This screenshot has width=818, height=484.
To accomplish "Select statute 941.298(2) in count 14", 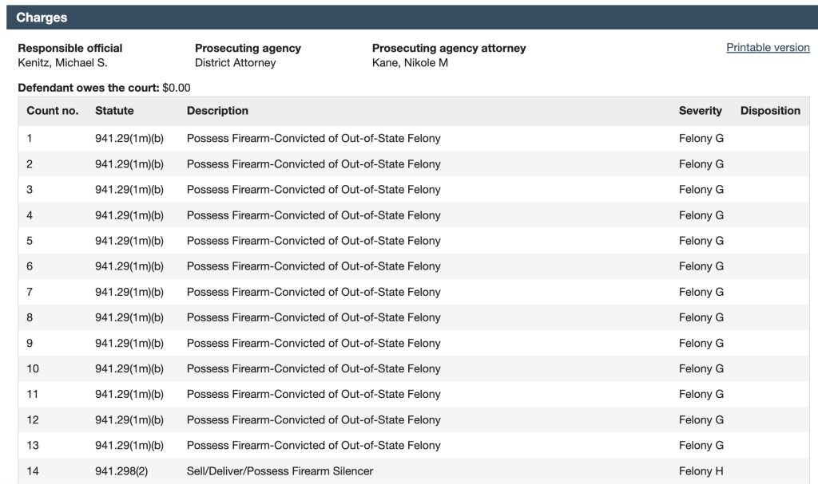I will [x=121, y=471].
